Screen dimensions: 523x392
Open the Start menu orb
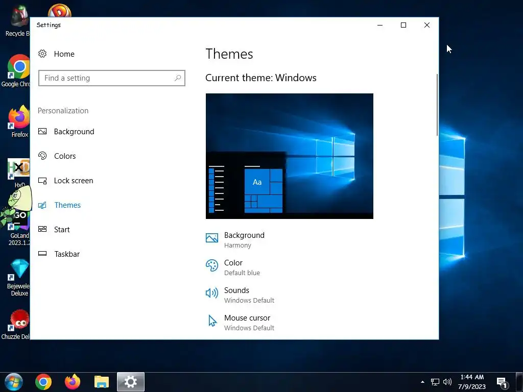click(14, 382)
